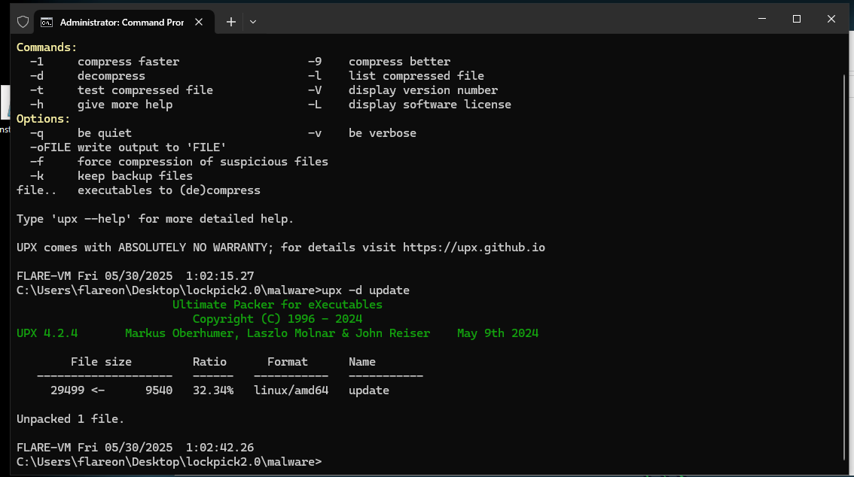Image resolution: width=854 pixels, height=477 pixels.
Task: Click the '-9 compress better' option
Action: click(379, 62)
